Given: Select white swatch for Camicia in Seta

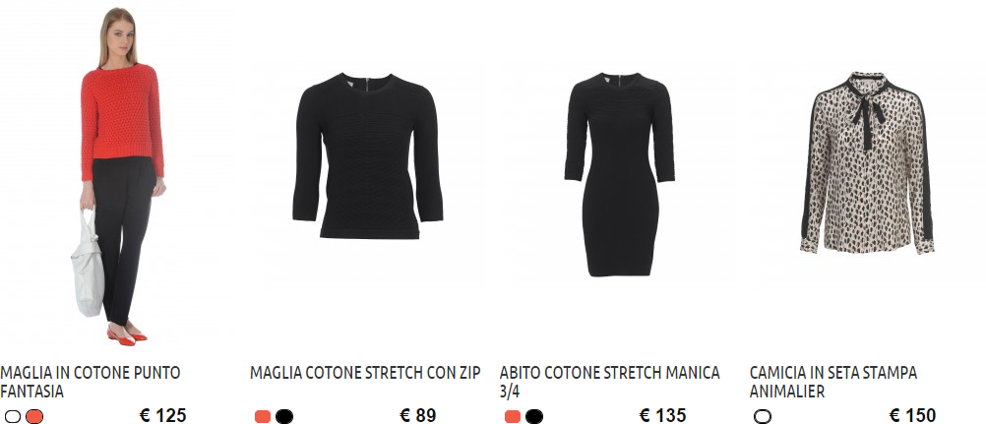Looking at the screenshot, I should coord(763,416).
